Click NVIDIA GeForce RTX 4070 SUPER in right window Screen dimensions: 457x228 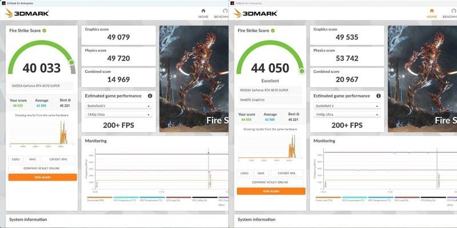pyautogui.click(x=270, y=90)
